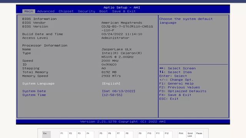The width and height of the screenshot is (246, 138).
Task: Click the F4 key on virtual keyboard
Action: (90, 135)
